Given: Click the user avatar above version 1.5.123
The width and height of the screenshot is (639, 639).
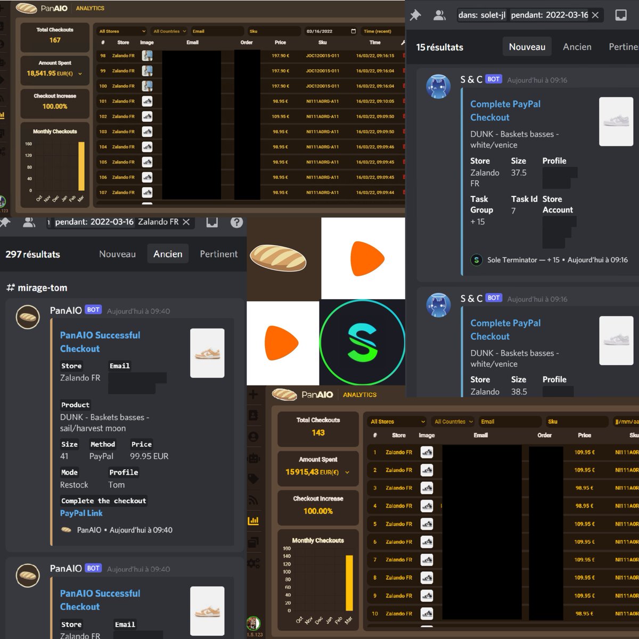Looking at the screenshot, I should tap(253, 623).
